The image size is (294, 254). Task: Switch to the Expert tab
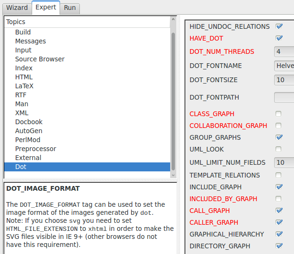46,7
